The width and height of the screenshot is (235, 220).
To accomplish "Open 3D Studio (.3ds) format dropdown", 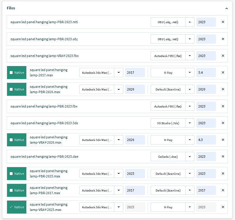I will (190, 123).
